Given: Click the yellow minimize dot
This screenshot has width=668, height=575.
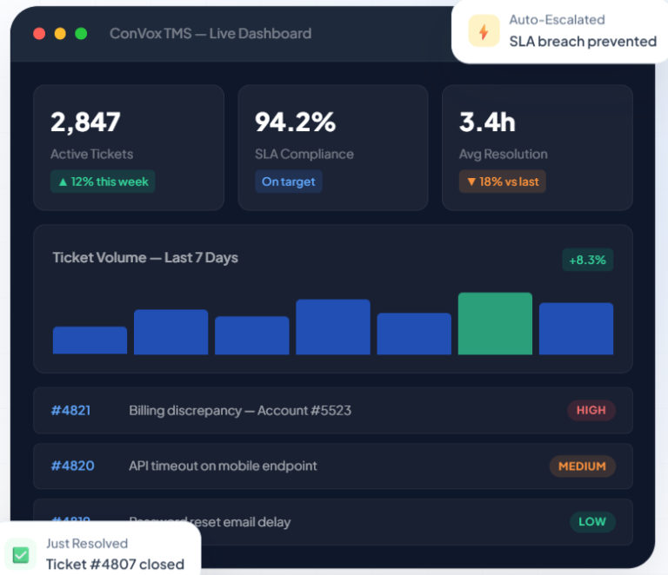Looking at the screenshot, I should (x=60, y=34).
